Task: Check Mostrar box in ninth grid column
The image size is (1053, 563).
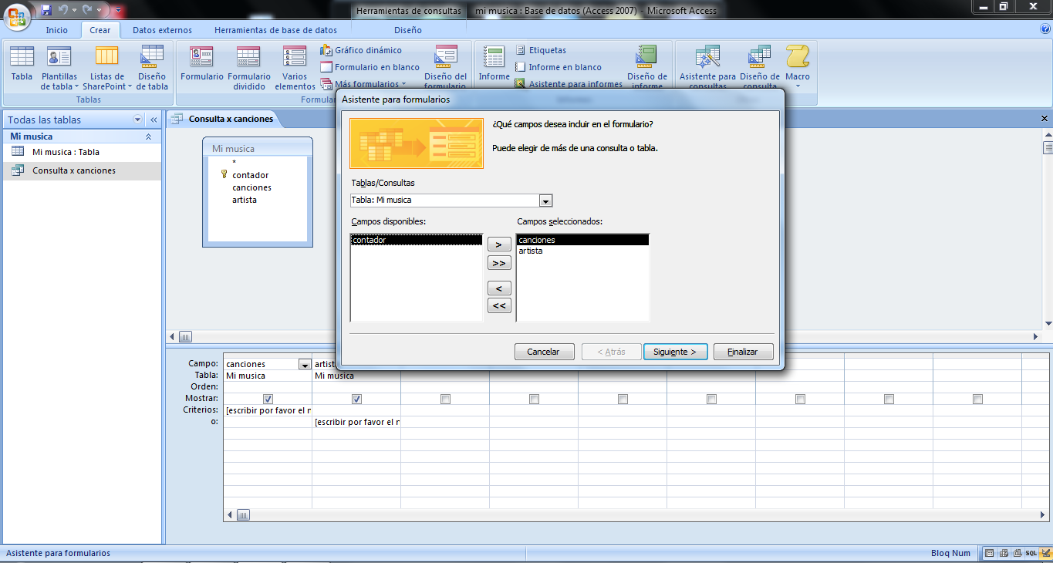Action: coord(977,399)
